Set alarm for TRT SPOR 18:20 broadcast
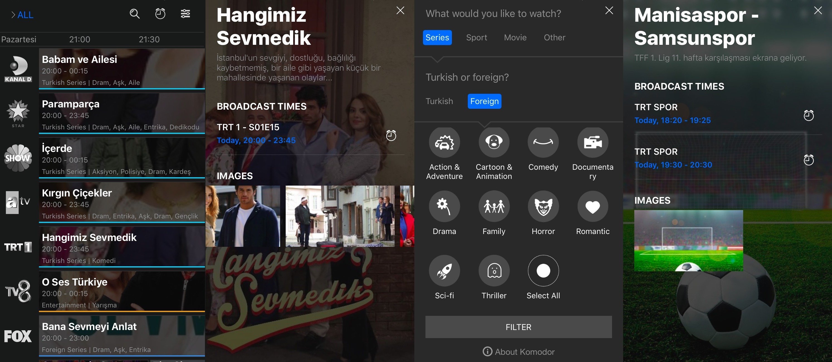832x362 pixels. click(x=808, y=115)
